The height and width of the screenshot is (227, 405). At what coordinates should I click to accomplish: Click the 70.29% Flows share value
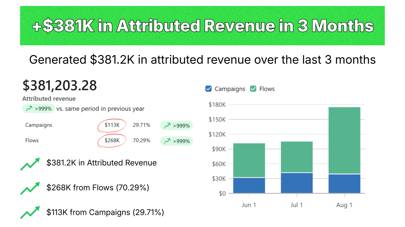141,140
